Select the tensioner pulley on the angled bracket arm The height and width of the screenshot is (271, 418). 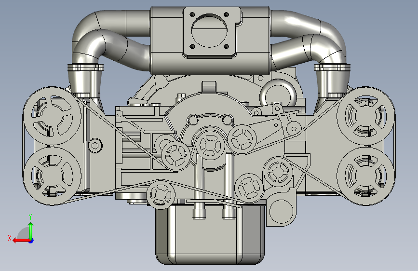[x=242, y=139]
